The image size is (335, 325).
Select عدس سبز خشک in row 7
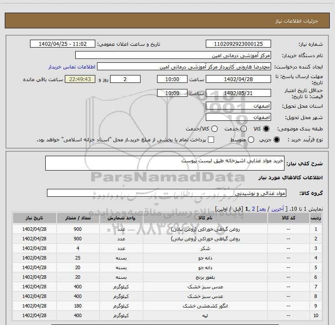coord(205,287)
